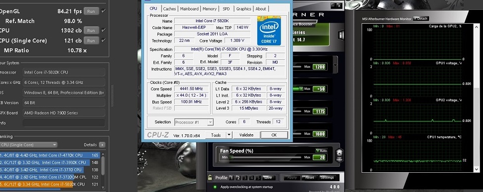Viewport: 483px width, 192px height.
Task: Click the CPU1 temperature graph
Action: click(418, 155)
